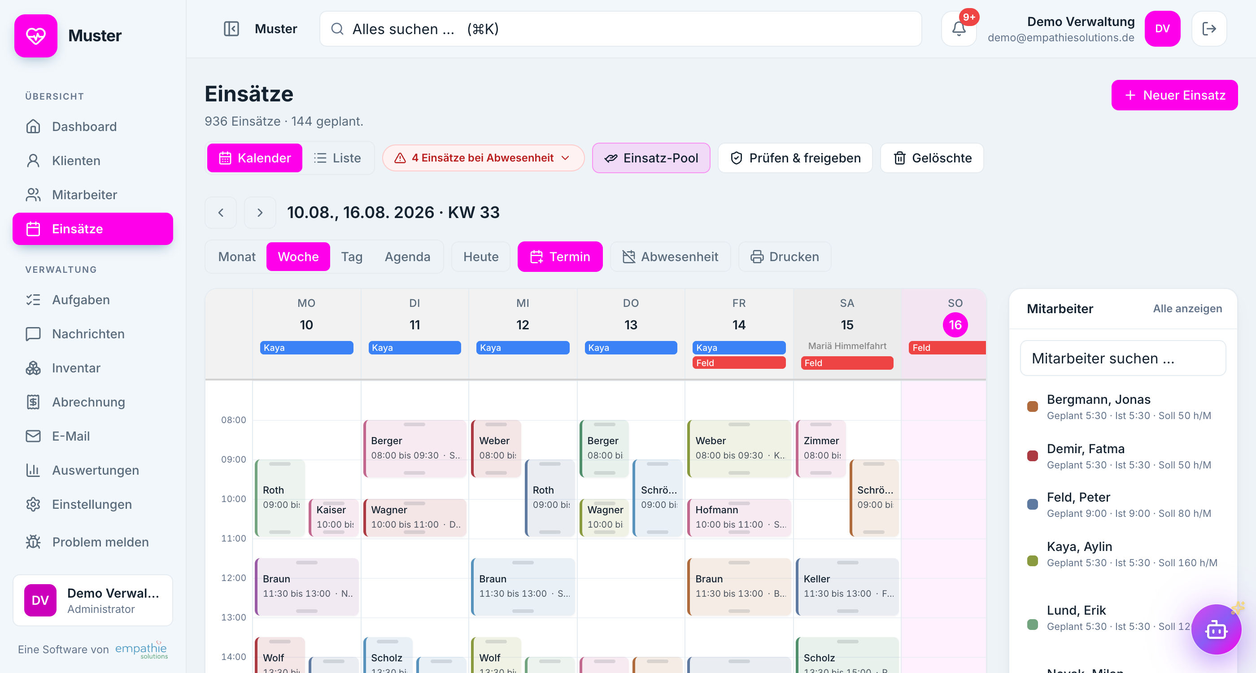Open Klienten in the sidebar
1256x673 pixels.
tap(93, 161)
